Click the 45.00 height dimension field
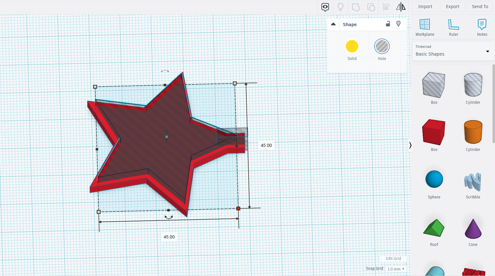Image resolution: width=495 pixels, height=276 pixels. point(266,145)
